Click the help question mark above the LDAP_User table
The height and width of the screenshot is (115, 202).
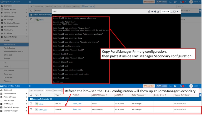[x=175, y=86]
